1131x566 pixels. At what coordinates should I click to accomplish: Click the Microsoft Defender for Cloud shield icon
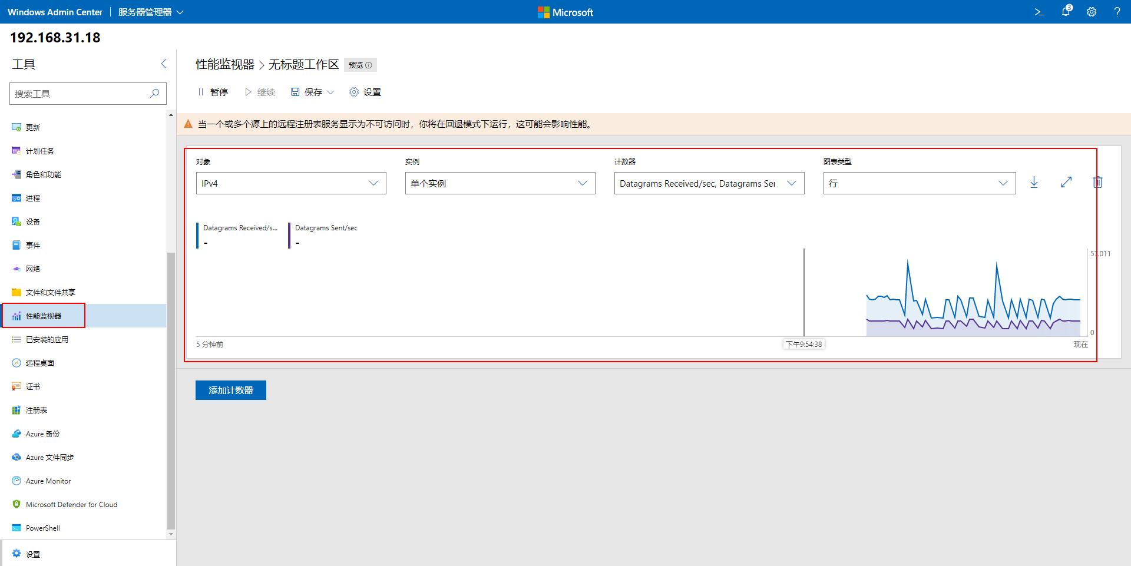click(16, 504)
